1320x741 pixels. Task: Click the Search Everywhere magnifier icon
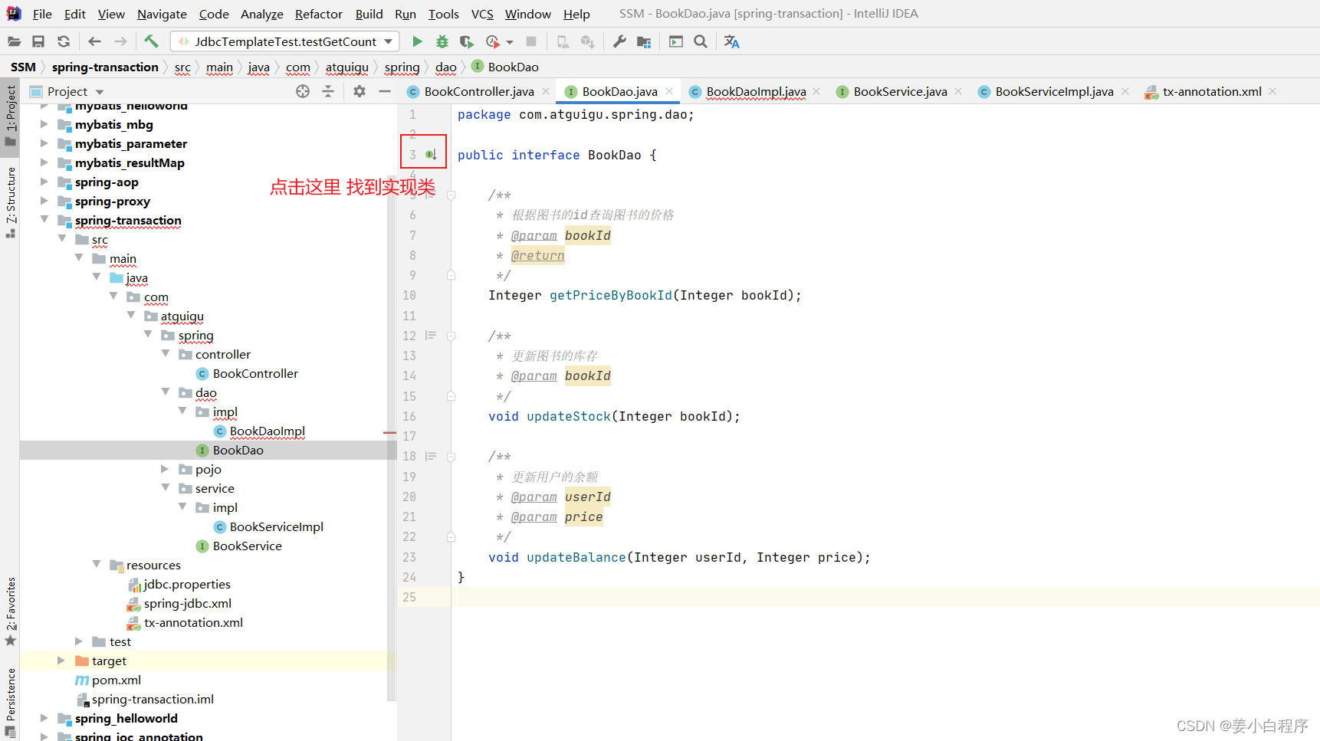pos(701,41)
